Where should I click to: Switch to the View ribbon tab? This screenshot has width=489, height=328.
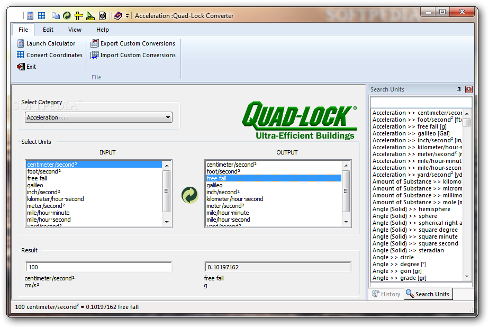coord(75,30)
